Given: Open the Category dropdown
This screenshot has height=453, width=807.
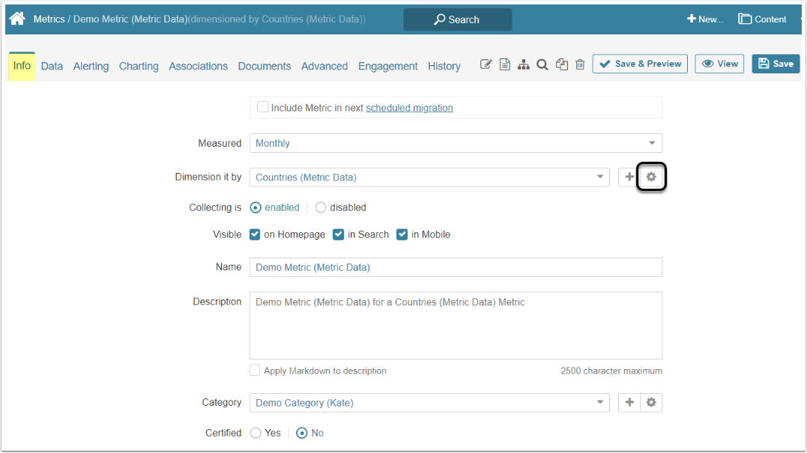Looking at the screenshot, I should coord(429,403).
